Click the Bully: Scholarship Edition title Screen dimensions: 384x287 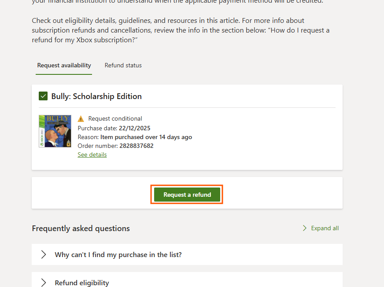click(96, 96)
